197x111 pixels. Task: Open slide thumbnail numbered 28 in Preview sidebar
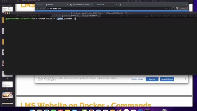[7, 95]
